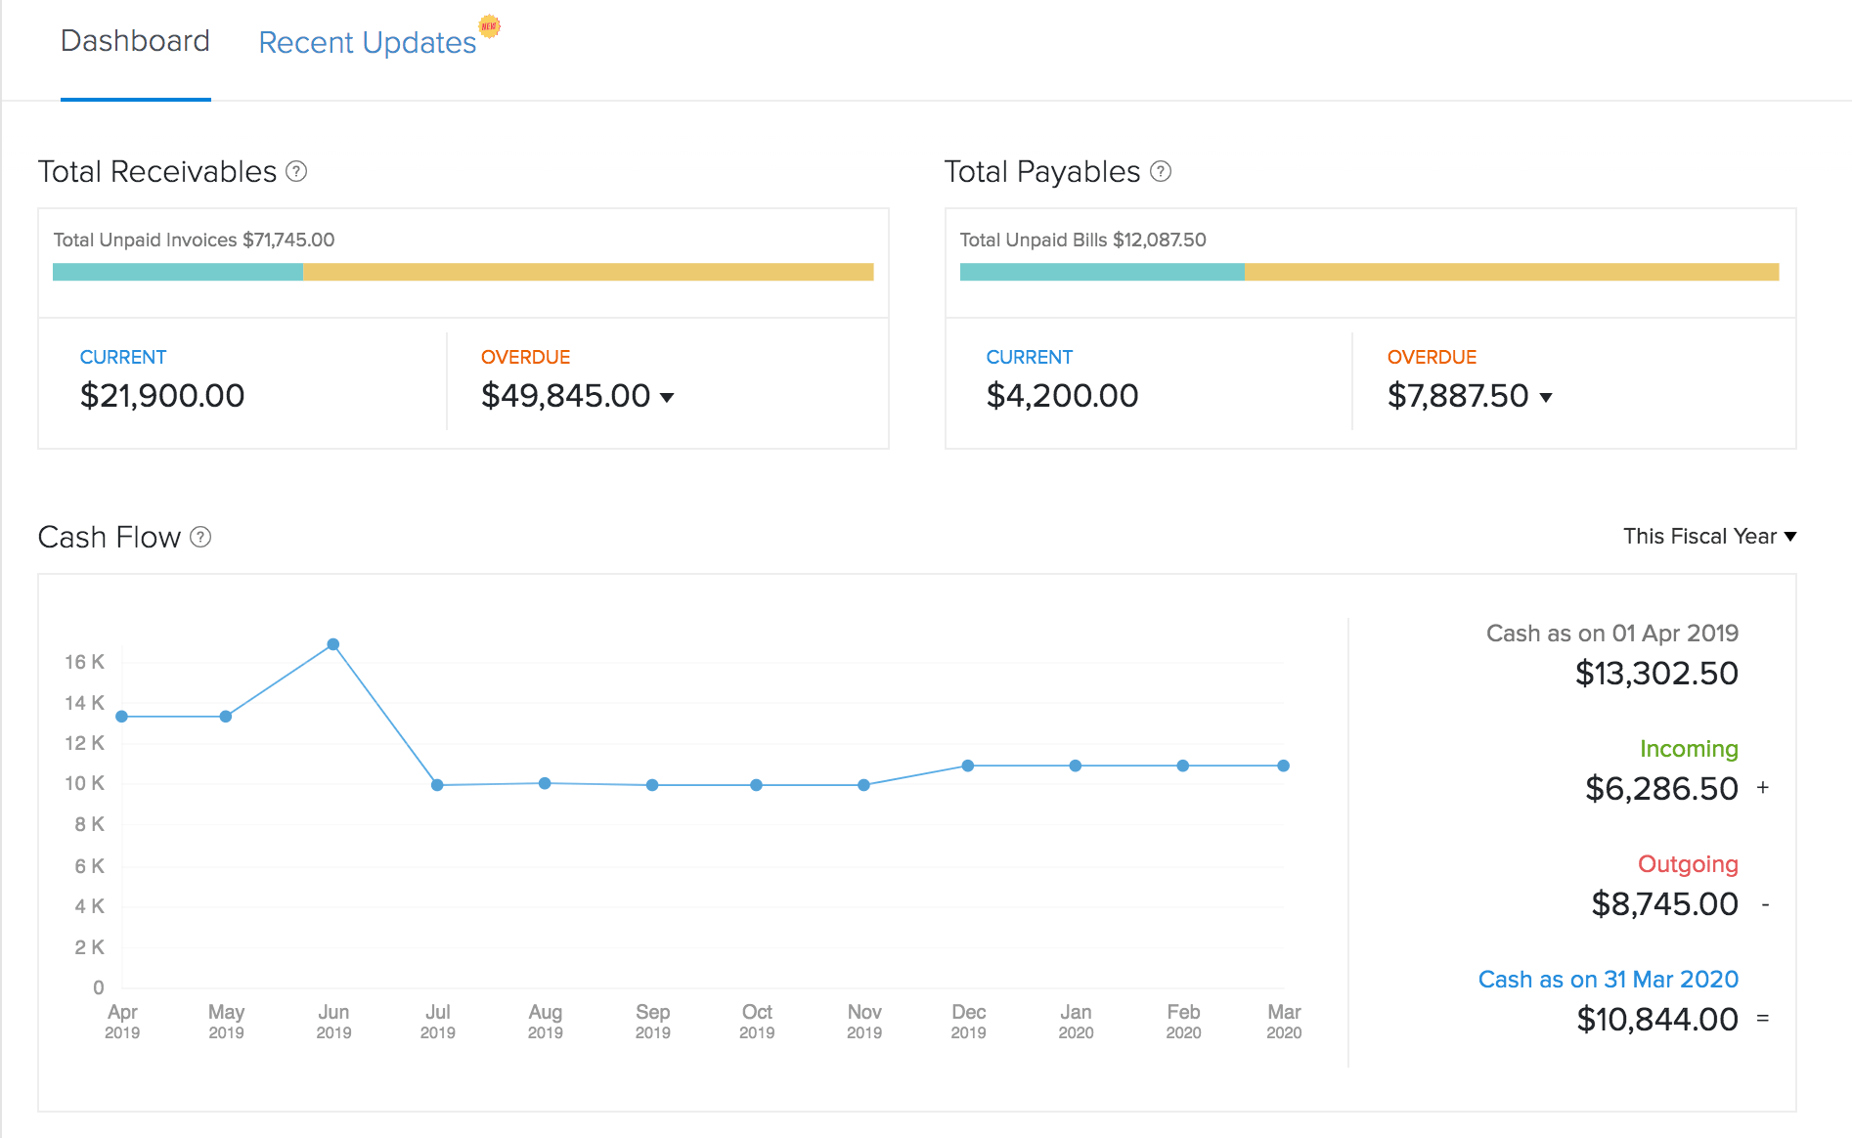Click the receivables current-vs-overdue progress bar
This screenshot has width=1852, height=1138.
click(x=462, y=271)
